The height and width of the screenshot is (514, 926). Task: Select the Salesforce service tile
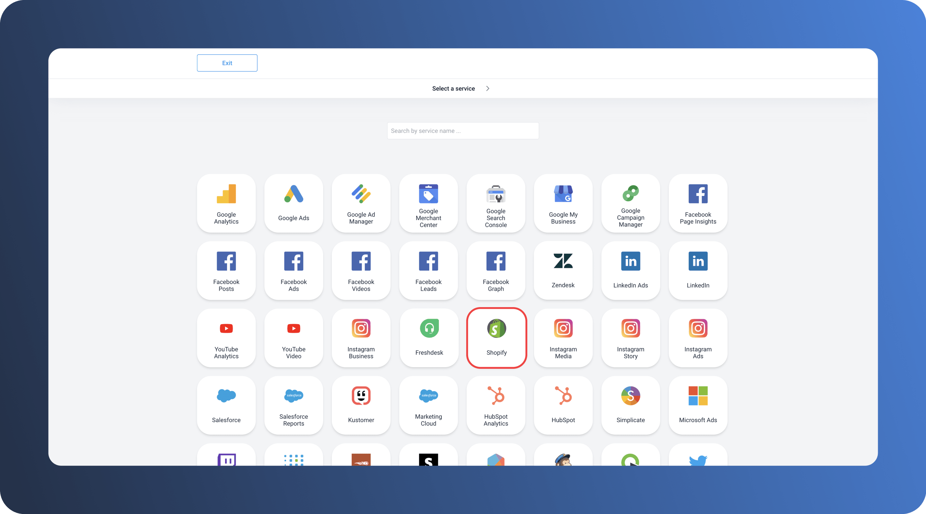226,405
